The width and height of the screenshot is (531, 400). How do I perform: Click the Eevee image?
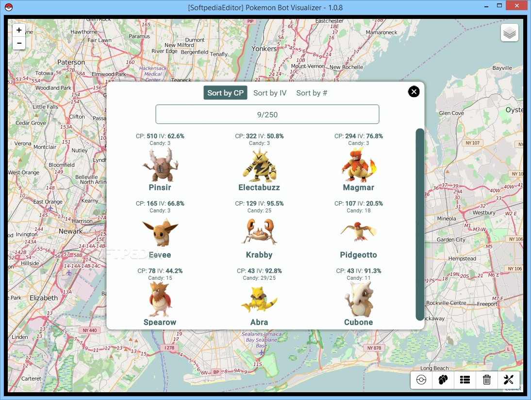(x=160, y=232)
